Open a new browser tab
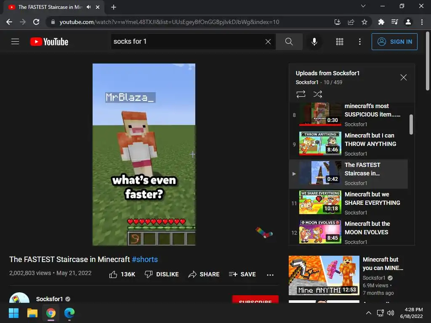This screenshot has height=323, width=431. tap(114, 7)
